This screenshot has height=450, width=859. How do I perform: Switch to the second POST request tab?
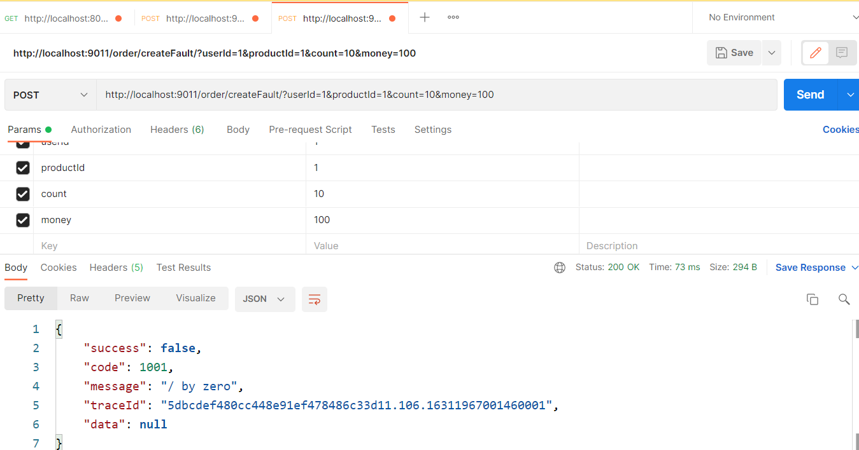point(200,18)
